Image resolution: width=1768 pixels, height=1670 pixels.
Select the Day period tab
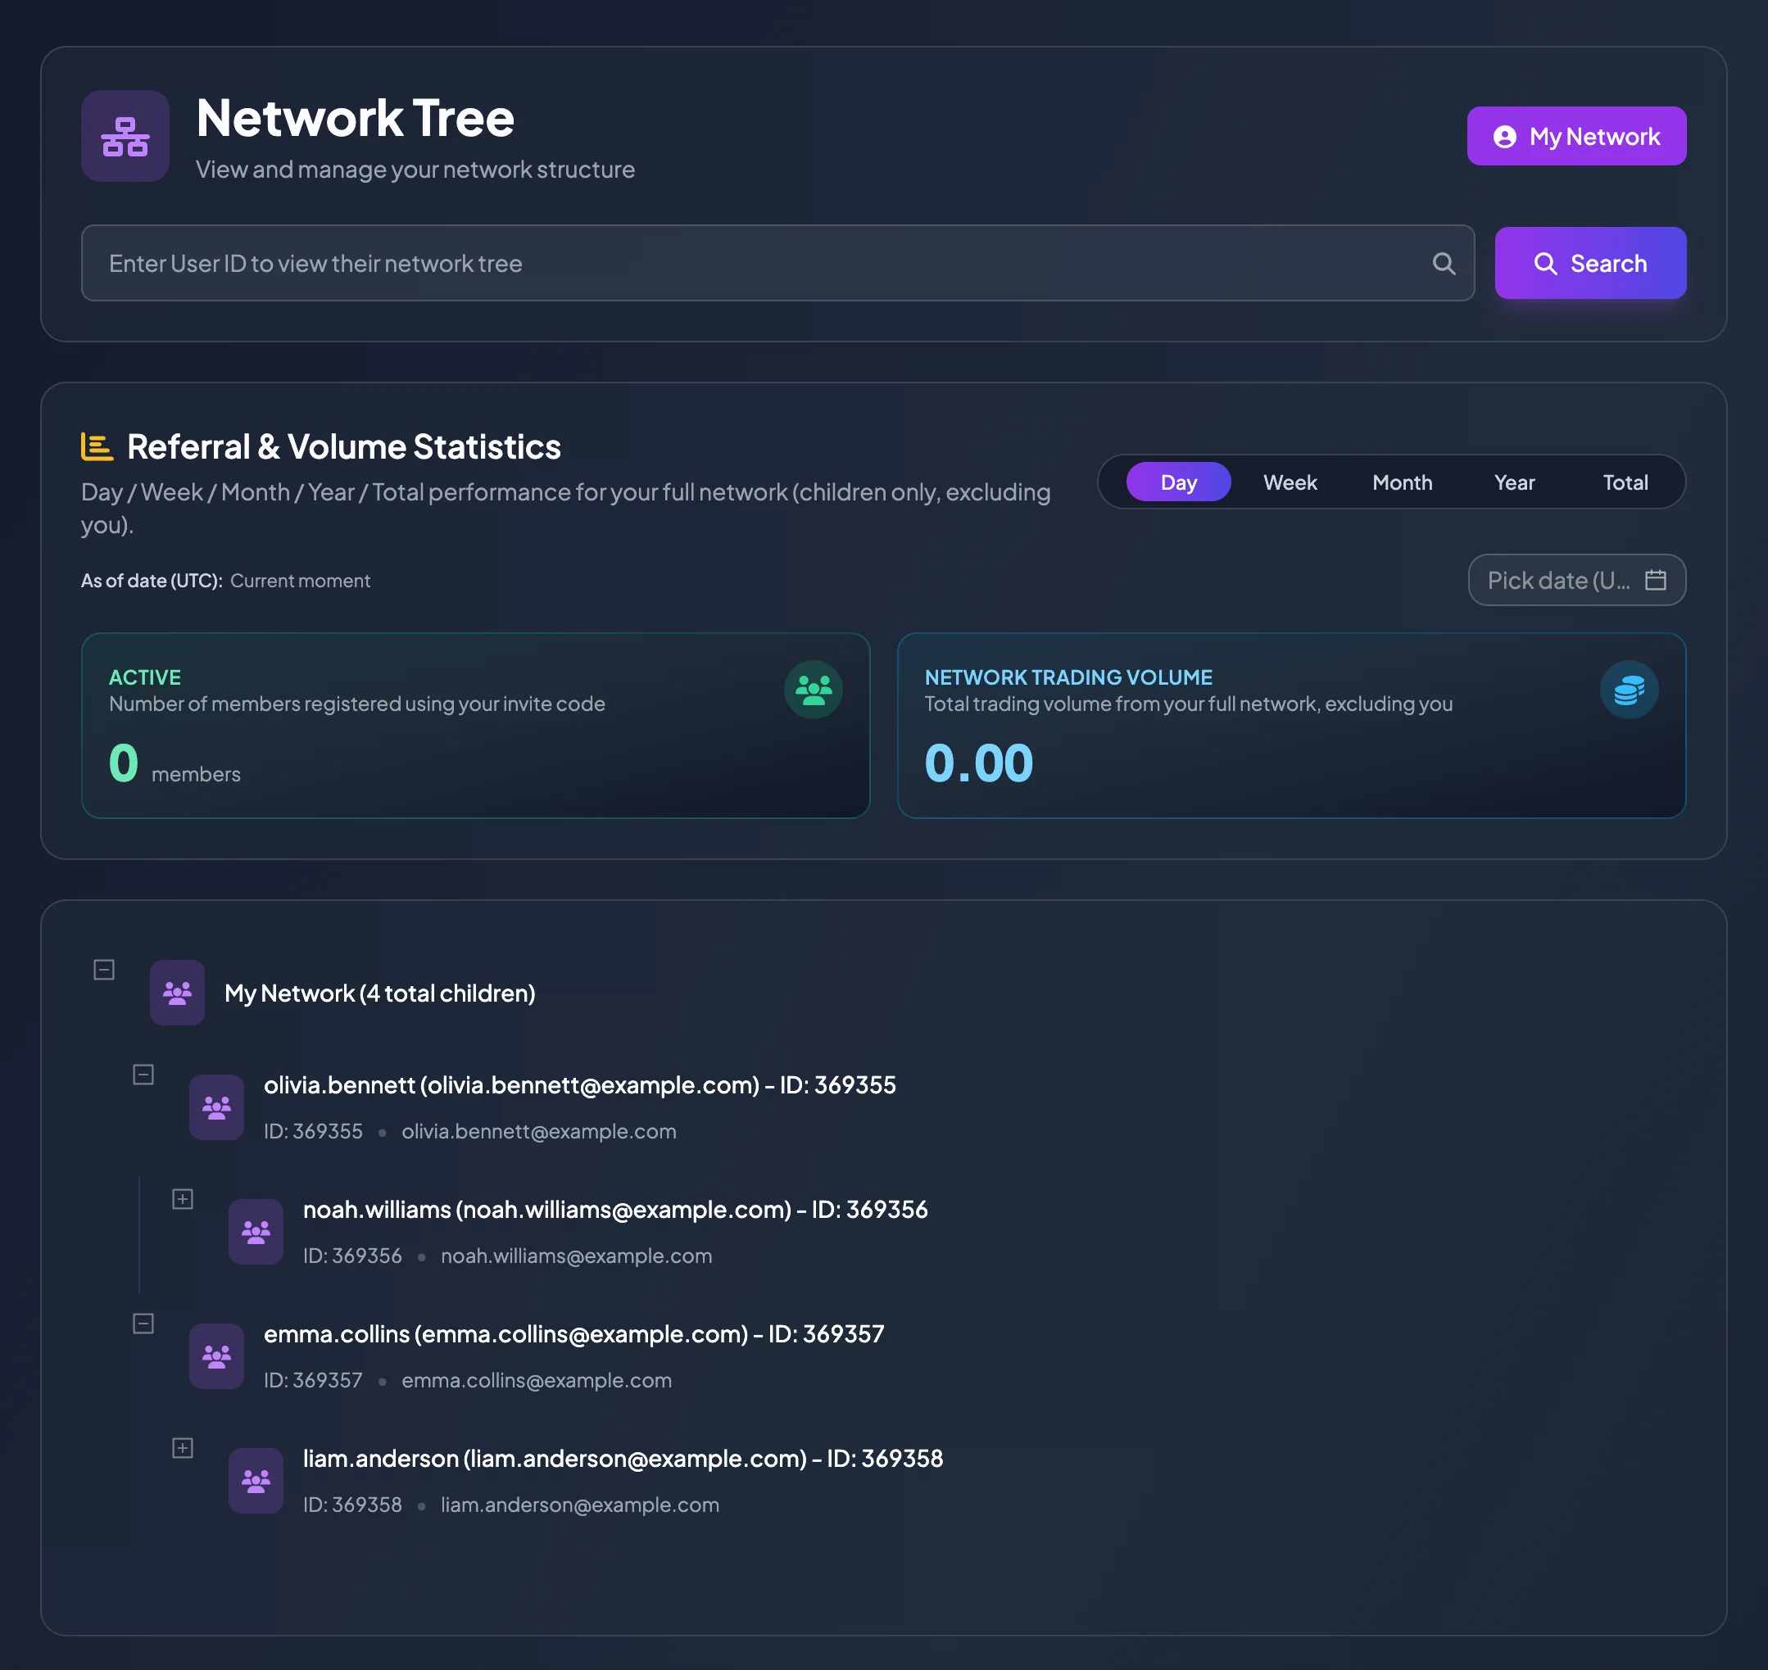tap(1178, 482)
